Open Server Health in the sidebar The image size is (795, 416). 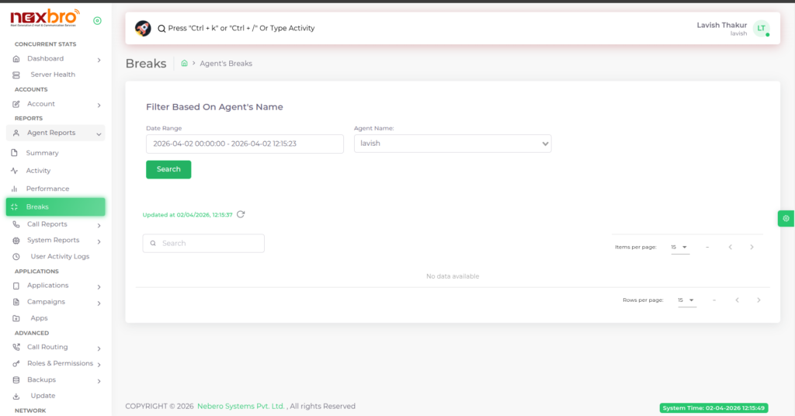tap(52, 75)
